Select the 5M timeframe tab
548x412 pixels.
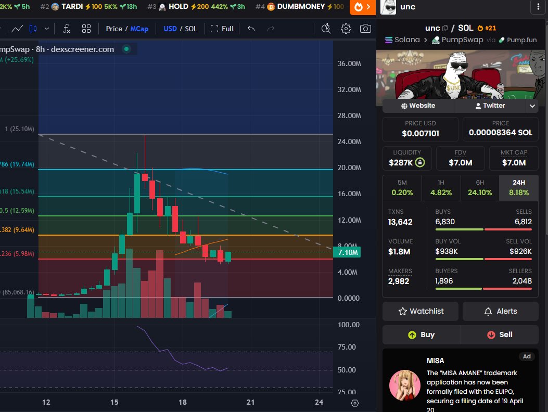402,188
